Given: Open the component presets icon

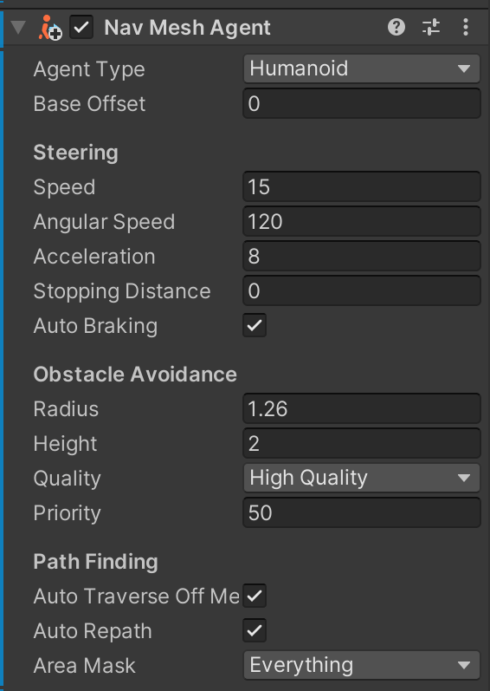Looking at the screenshot, I should coord(431,28).
